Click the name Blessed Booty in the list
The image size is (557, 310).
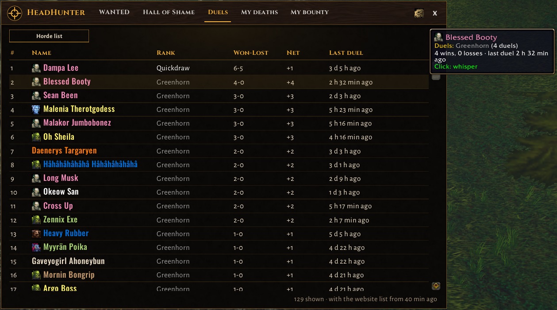coord(67,82)
